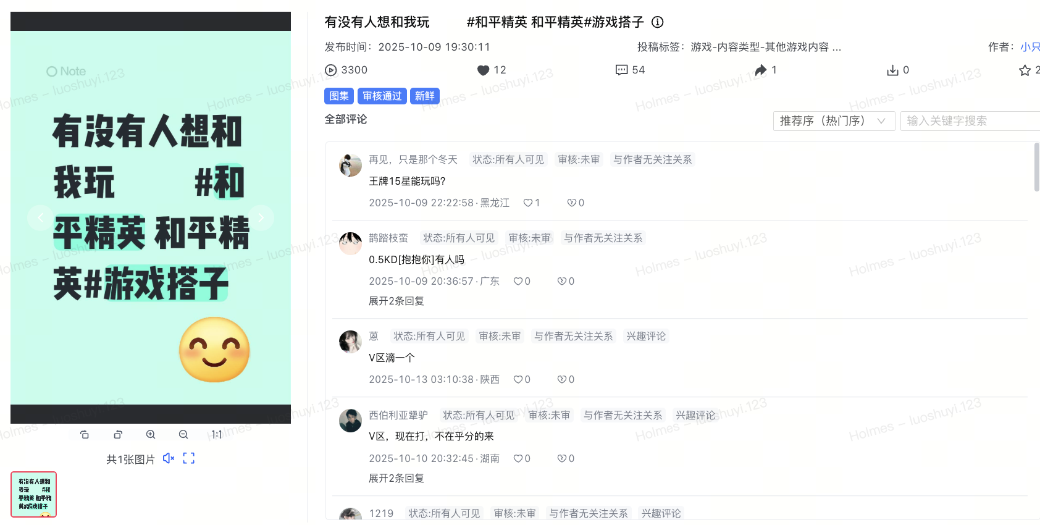Open the author name link

(1030, 47)
